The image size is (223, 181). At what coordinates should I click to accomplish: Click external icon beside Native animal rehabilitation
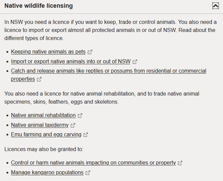point(80,116)
